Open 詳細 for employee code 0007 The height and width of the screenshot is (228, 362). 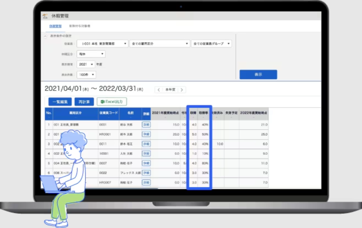tap(146, 163)
